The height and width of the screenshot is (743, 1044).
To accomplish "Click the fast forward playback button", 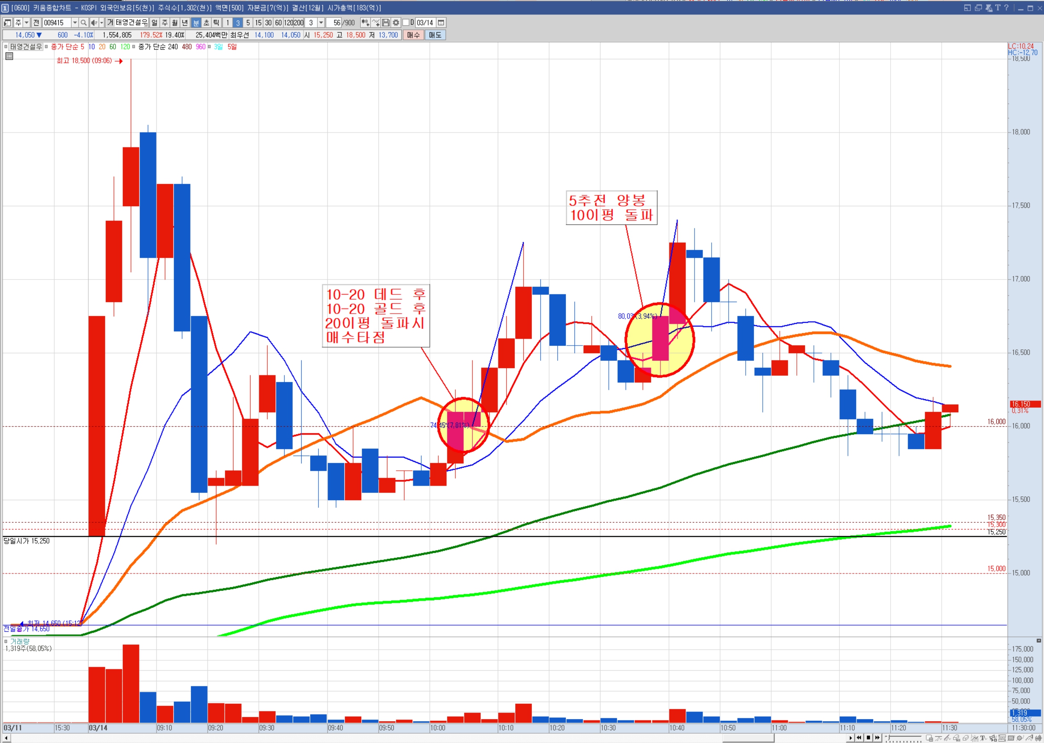I will click(x=877, y=737).
